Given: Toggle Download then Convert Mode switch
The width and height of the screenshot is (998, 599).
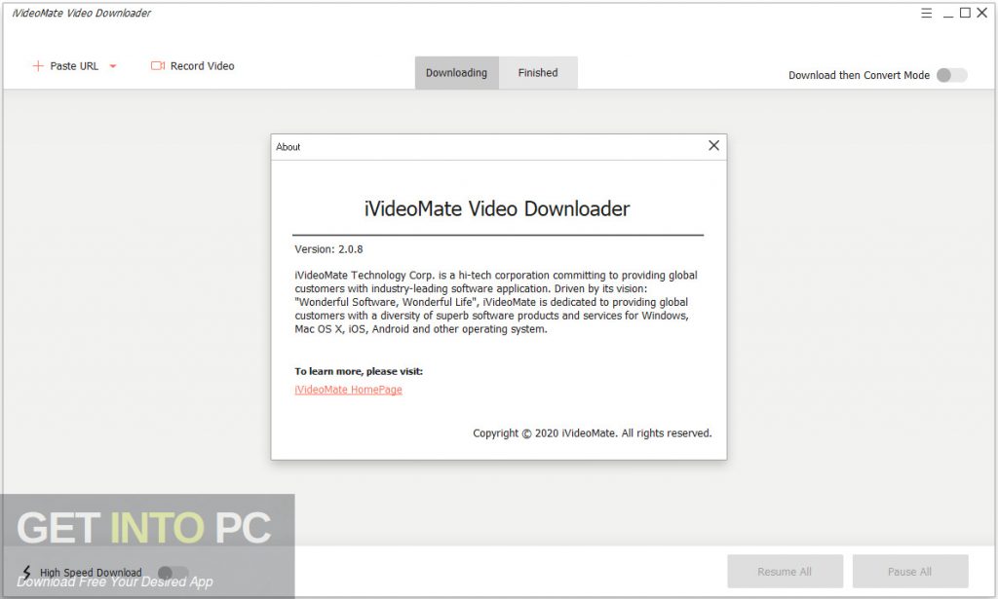Looking at the screenshot, I should [951, 75].
